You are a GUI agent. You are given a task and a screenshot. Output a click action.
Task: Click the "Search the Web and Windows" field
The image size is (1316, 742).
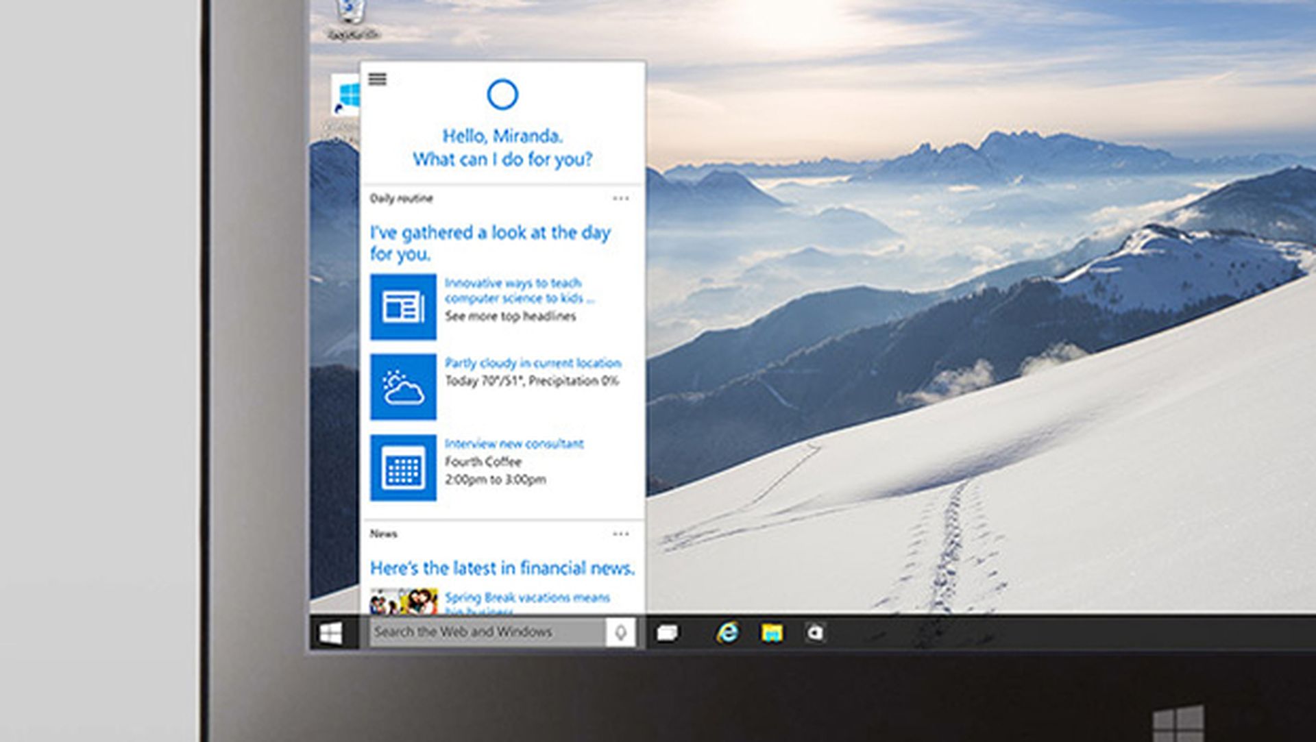480,632
